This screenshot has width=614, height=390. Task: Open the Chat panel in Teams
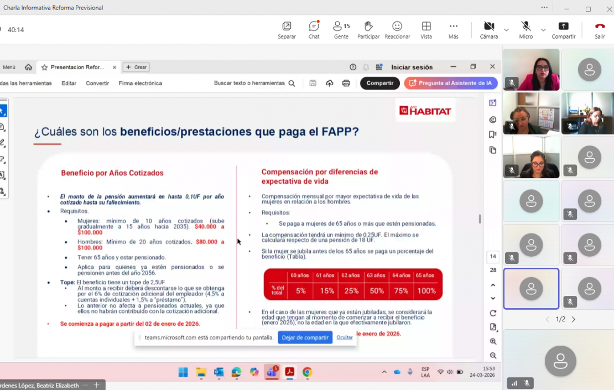pos(314,29)
